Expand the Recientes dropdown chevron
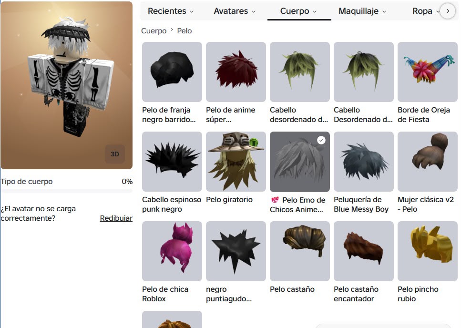This screenshot has height=328, width=461. 192,12
